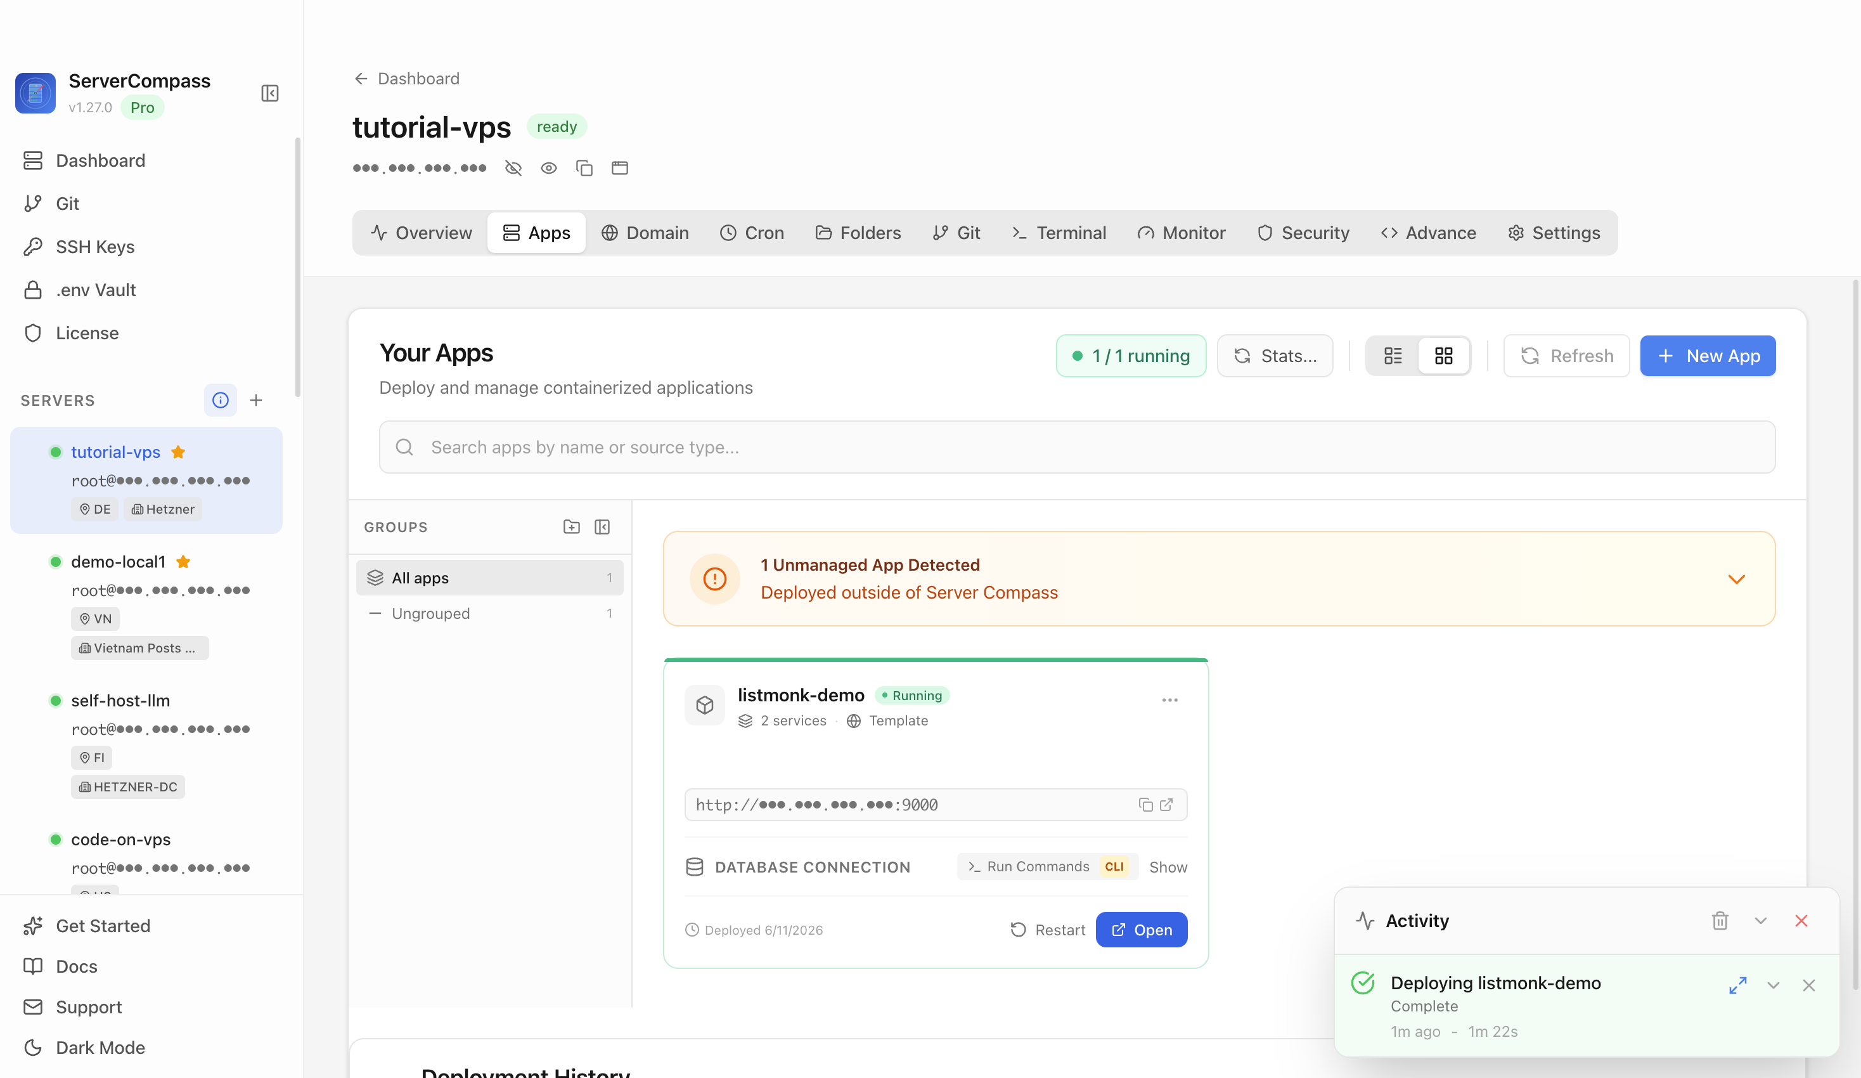Viewport: 1861px width, 1078px height.
Task: Close the Activity panel
Action: click(1801, 921)
